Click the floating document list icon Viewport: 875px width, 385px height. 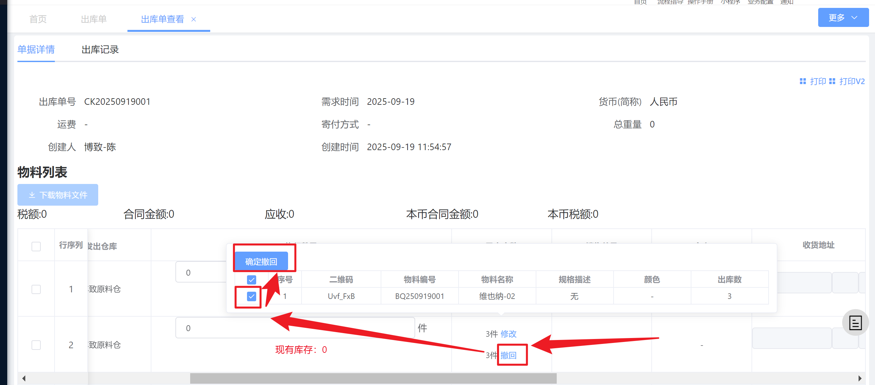tap(855, 323)
